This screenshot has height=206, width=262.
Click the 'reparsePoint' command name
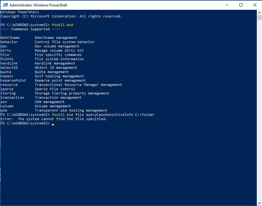coord(13,81)
